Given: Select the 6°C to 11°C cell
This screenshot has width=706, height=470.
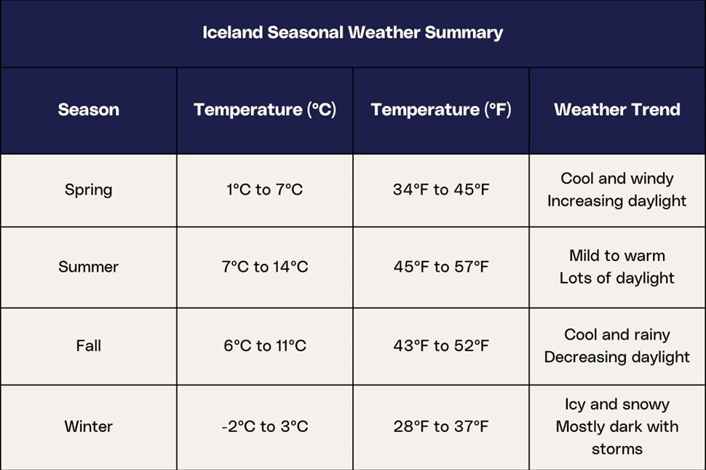Looking at the screenshot, I should click(x=265, y=345).
